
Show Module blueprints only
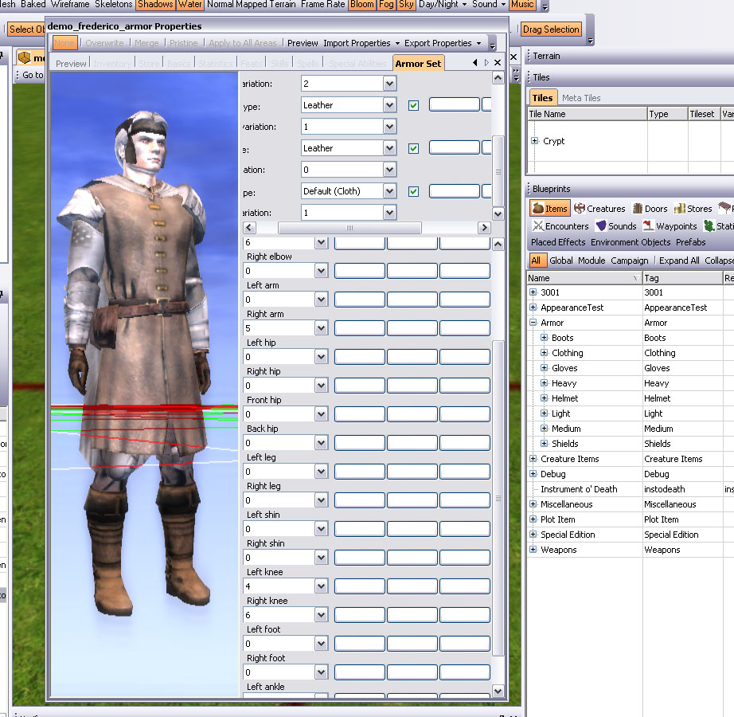pos(591,261)
